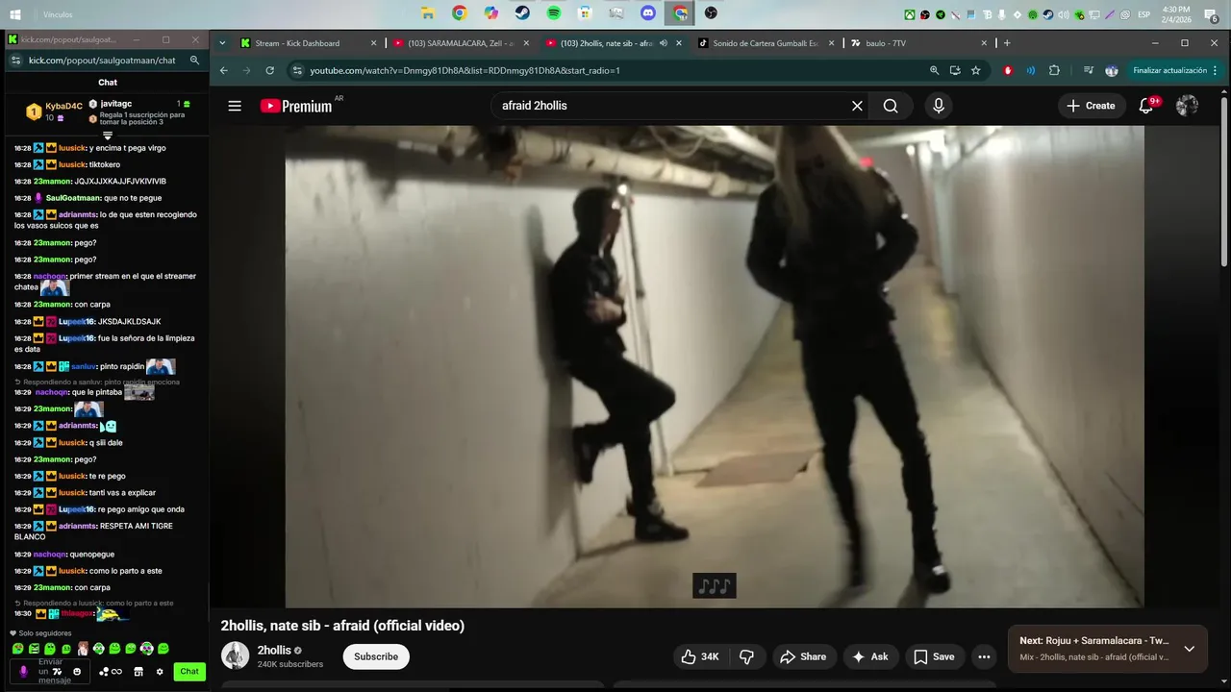Mute audio on the 2hollis tab

coord(664,43)
